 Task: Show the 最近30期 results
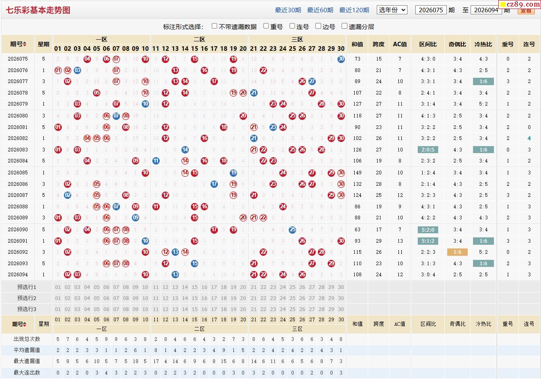(x=288, y=10)
